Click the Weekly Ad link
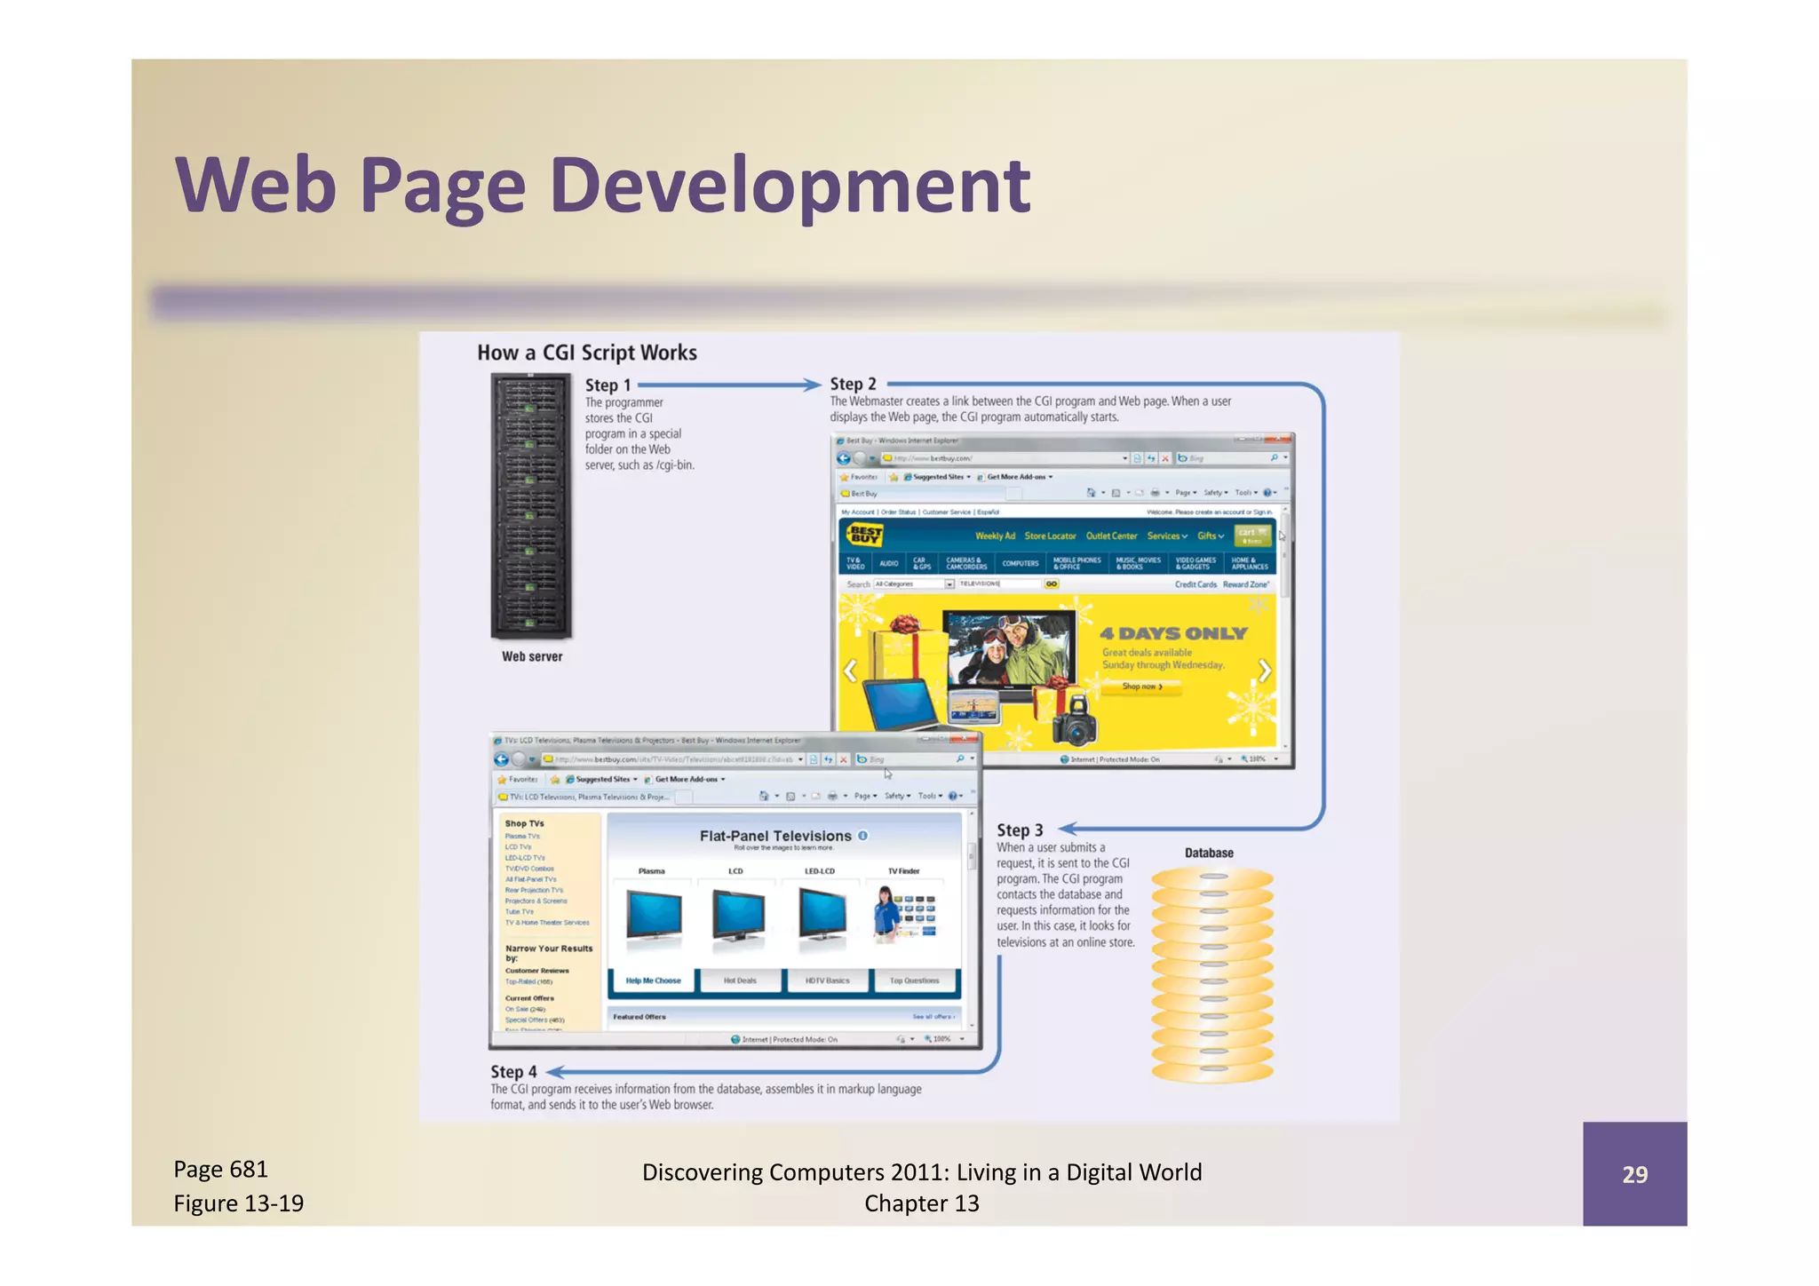Image resolution: width=1819 pixels, height=1286 pixels. click(995, 536)
